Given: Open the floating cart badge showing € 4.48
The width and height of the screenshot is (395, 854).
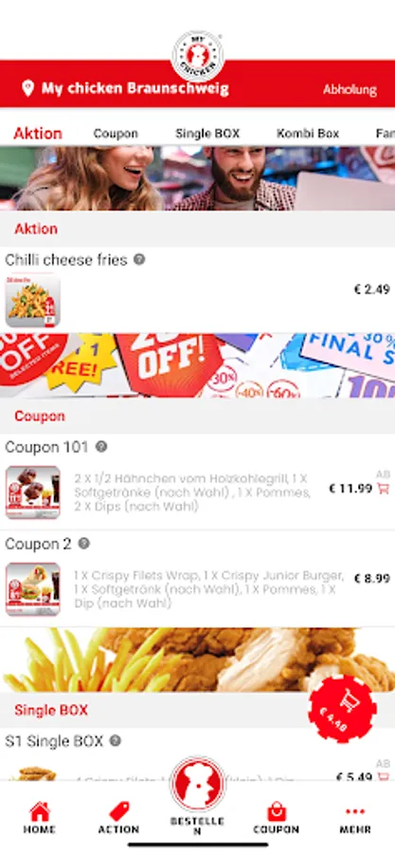Looking at the screenshot, I should click(x=342, y=709).
